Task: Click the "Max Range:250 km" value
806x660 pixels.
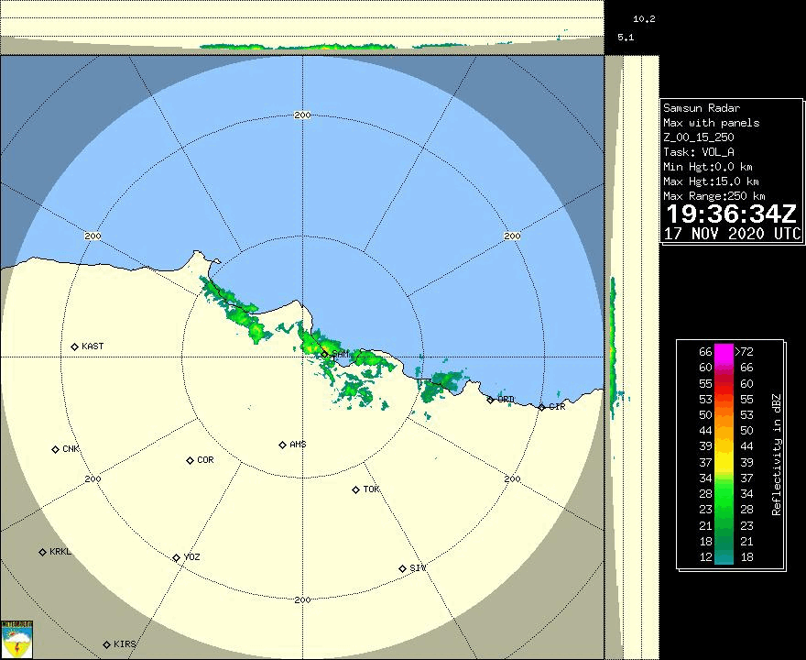Action: 714,196
